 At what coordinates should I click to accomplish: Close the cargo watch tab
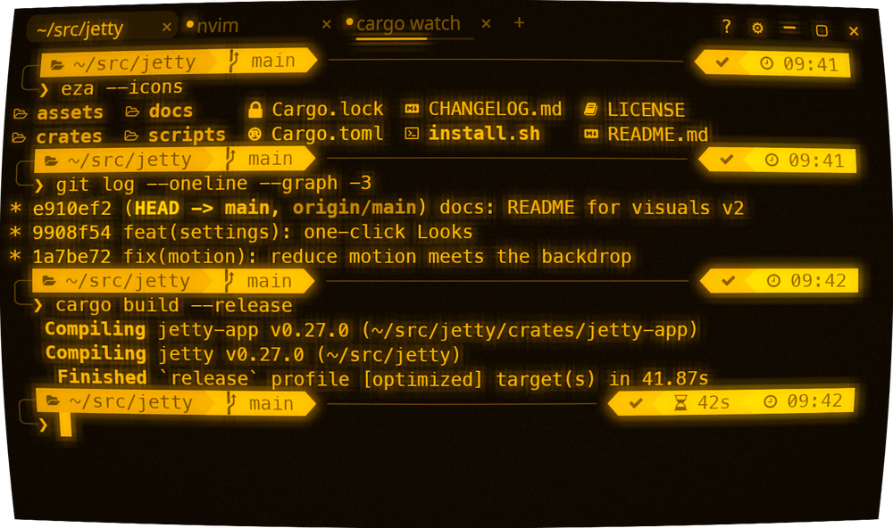click(486, 23)
